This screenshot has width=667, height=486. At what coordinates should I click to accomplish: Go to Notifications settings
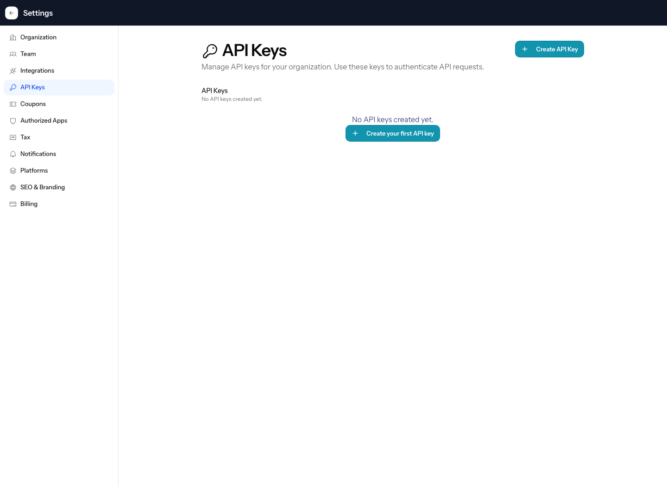59,154
